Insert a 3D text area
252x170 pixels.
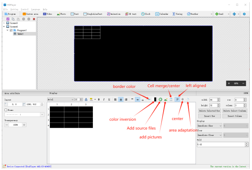[130, 14]
